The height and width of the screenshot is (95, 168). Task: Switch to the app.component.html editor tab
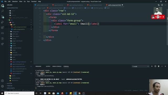click(94, 5)
